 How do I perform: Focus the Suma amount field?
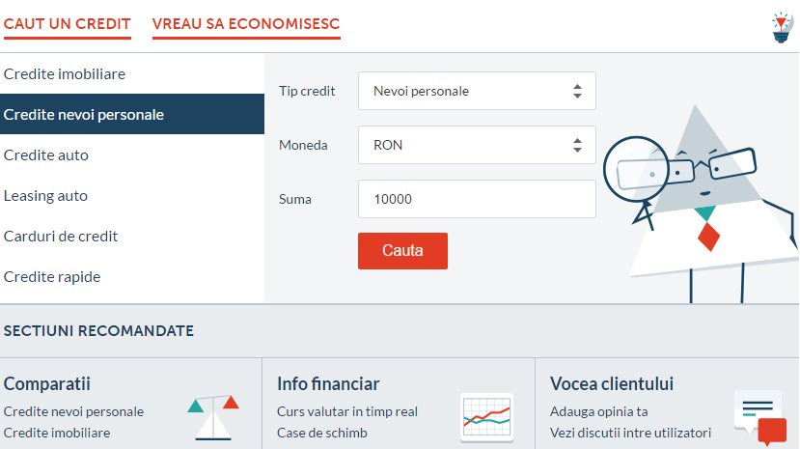(x=477, y=199)
